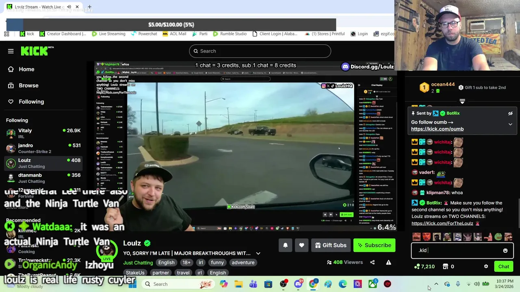Open Microsoft Store from the taskbar

pos(268,284)
